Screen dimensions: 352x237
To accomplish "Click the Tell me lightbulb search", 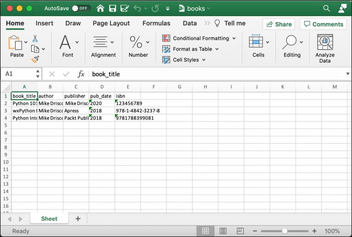I will click(230, 23).
